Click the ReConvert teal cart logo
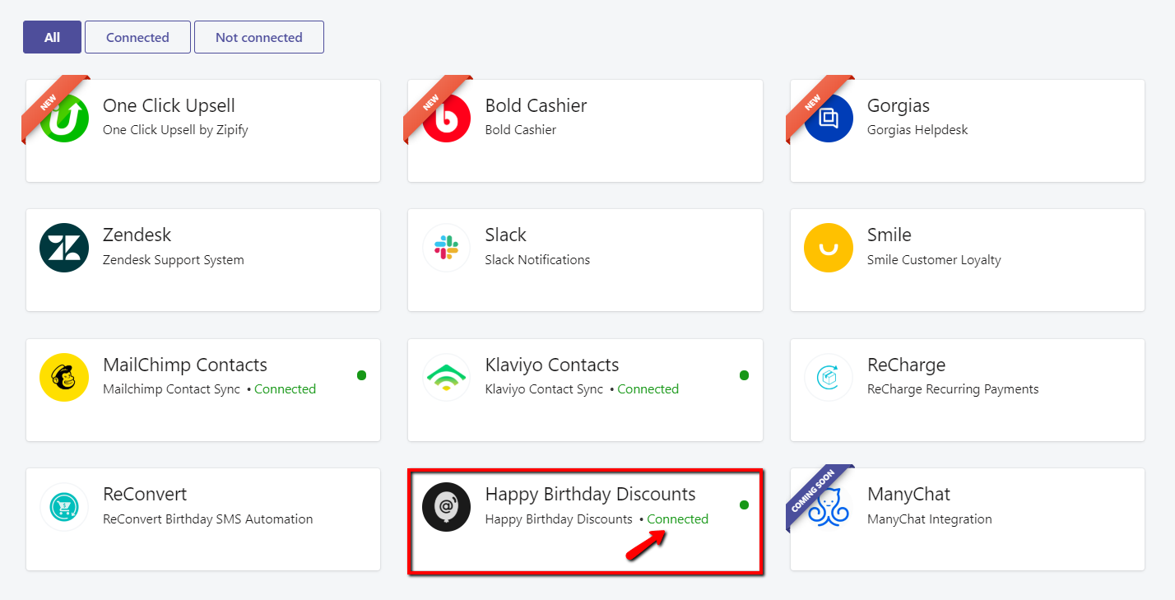 [x=64, y=506]
